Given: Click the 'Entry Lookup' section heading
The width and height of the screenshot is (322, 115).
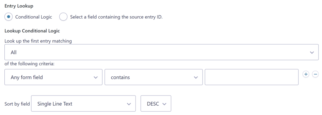Looking at the screenshot, I should [x=19, y=6].
